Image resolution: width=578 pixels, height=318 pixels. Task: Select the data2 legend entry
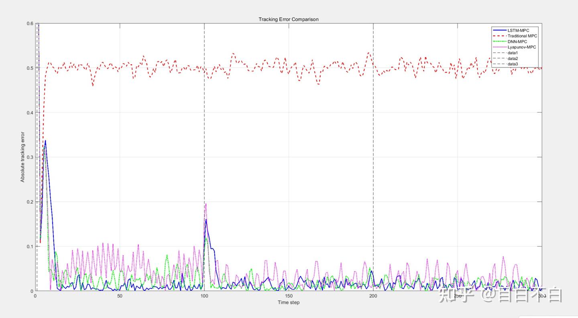(x=506, y=59)
